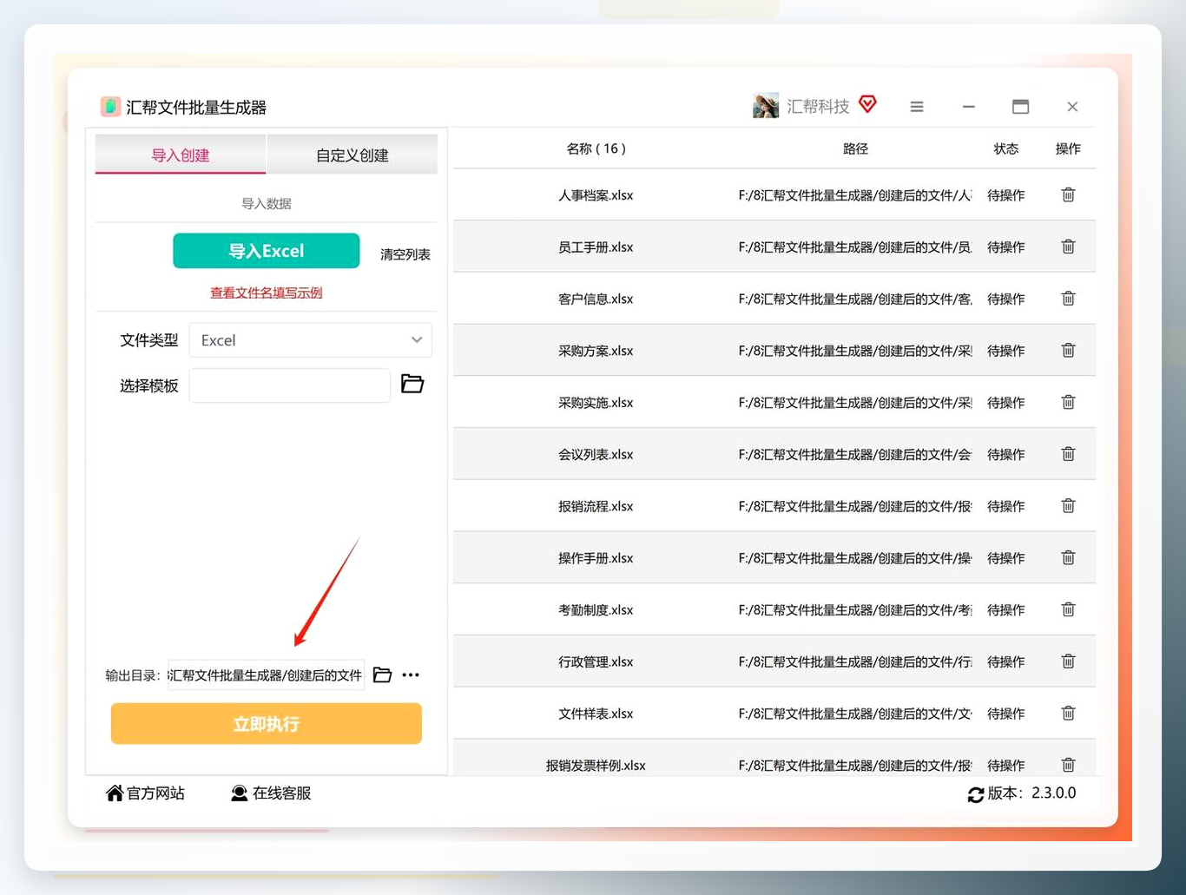Select the 会议列表.xlsx file name
The image size is (1186, 895).
click(x=596, y=454)
